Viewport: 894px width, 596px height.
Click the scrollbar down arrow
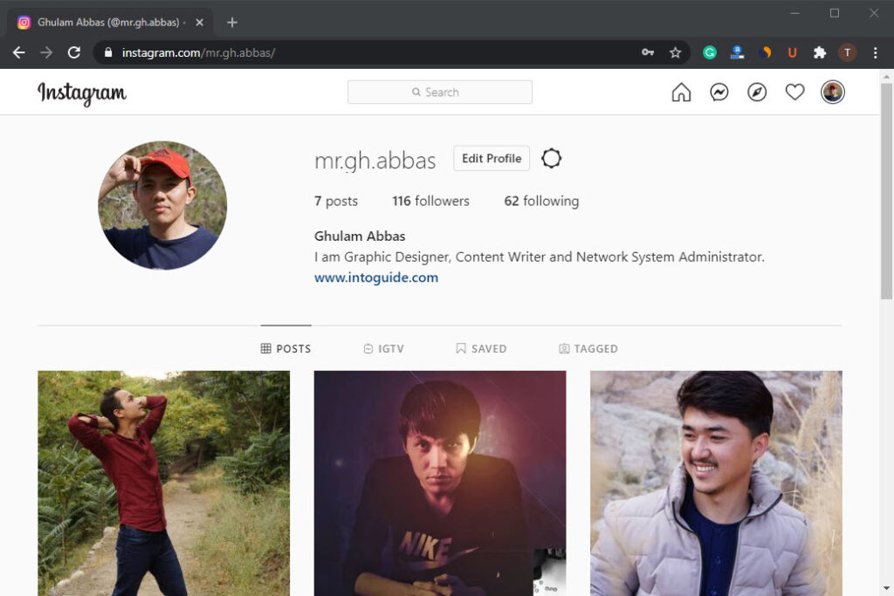click(x=887, y=588)
